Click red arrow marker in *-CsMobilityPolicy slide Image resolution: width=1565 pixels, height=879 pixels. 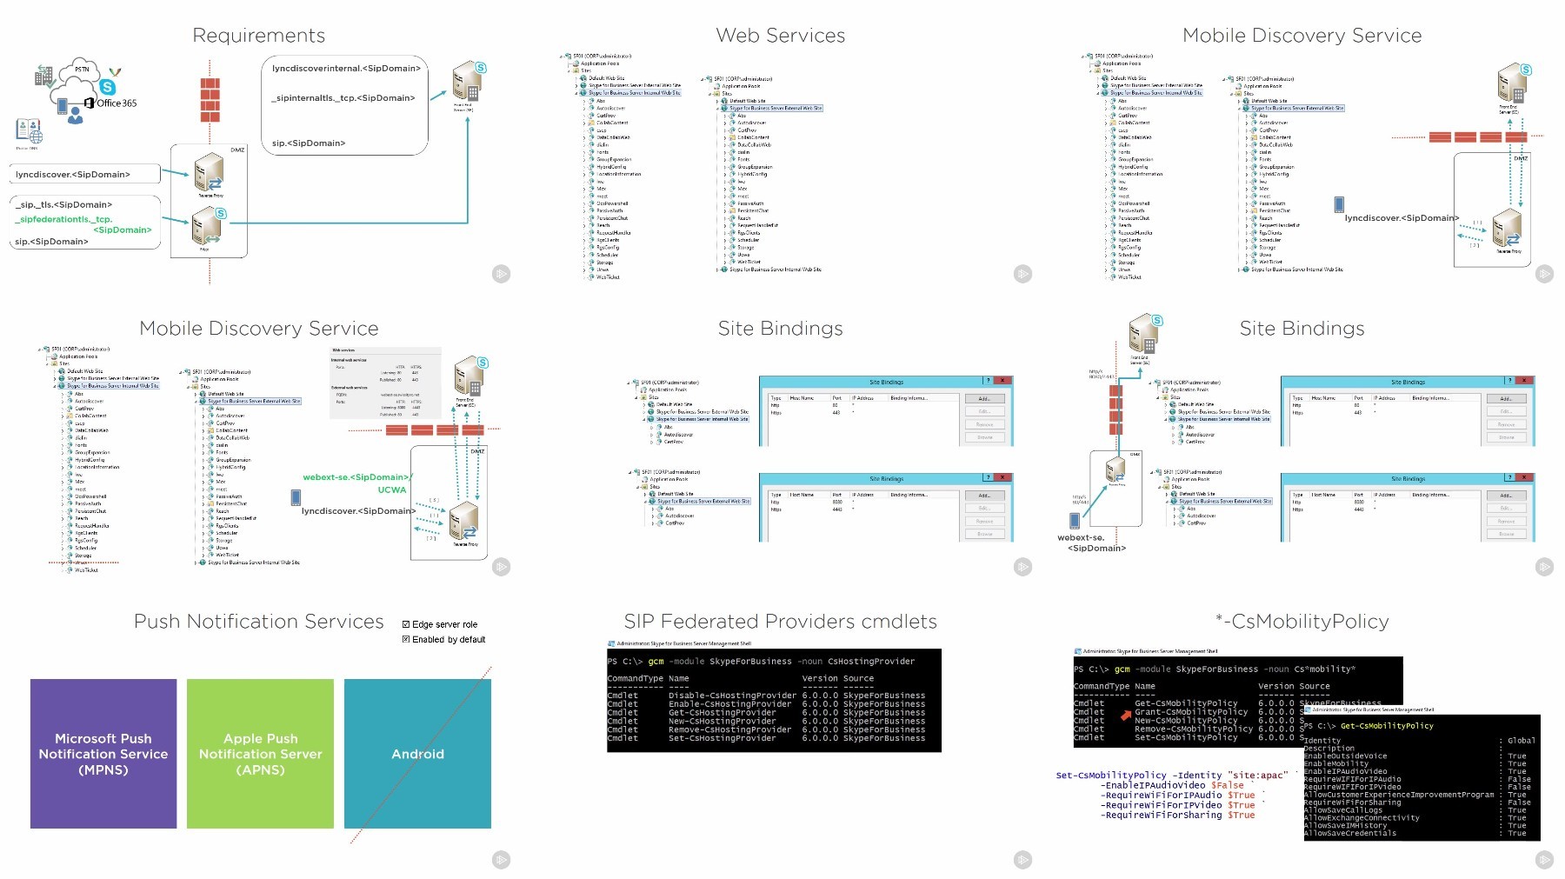(1126, 716)
